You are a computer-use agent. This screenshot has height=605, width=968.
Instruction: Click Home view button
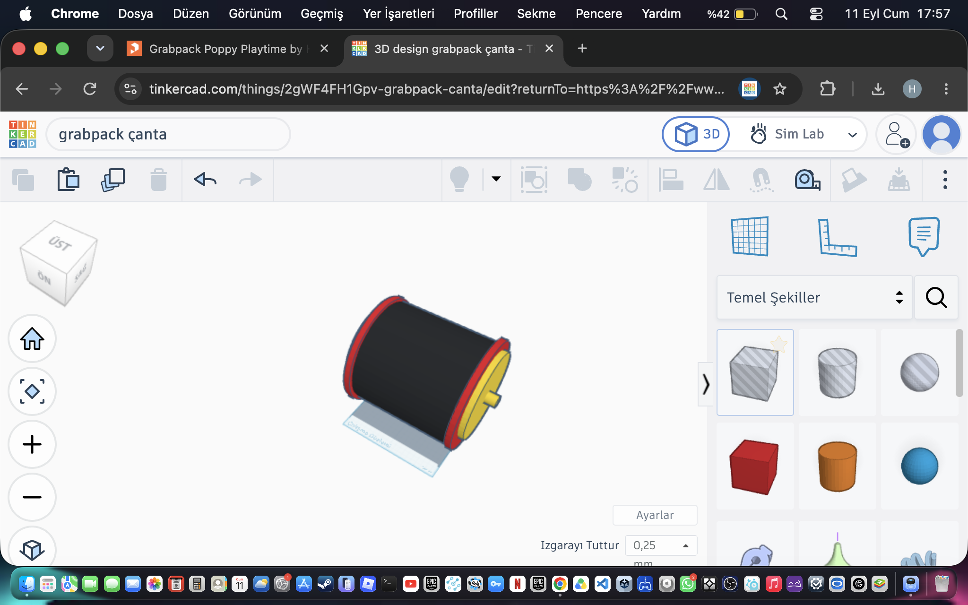(x=32, y=339)
